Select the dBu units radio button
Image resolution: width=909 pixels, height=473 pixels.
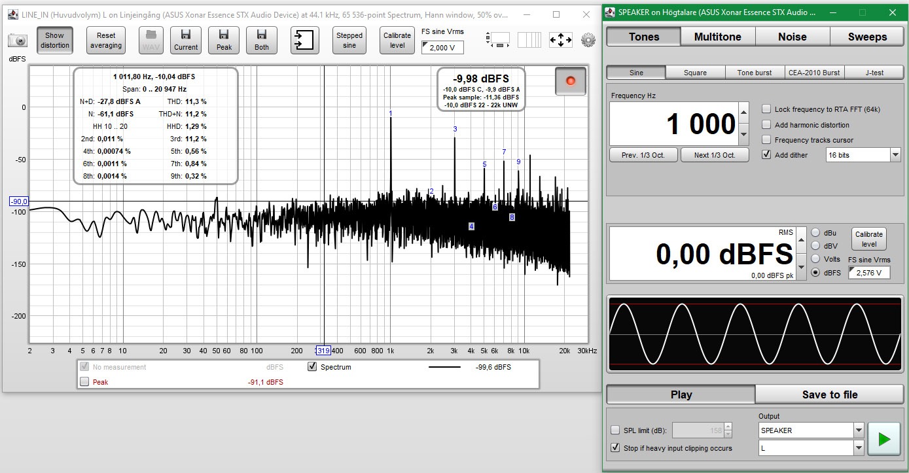816,232
